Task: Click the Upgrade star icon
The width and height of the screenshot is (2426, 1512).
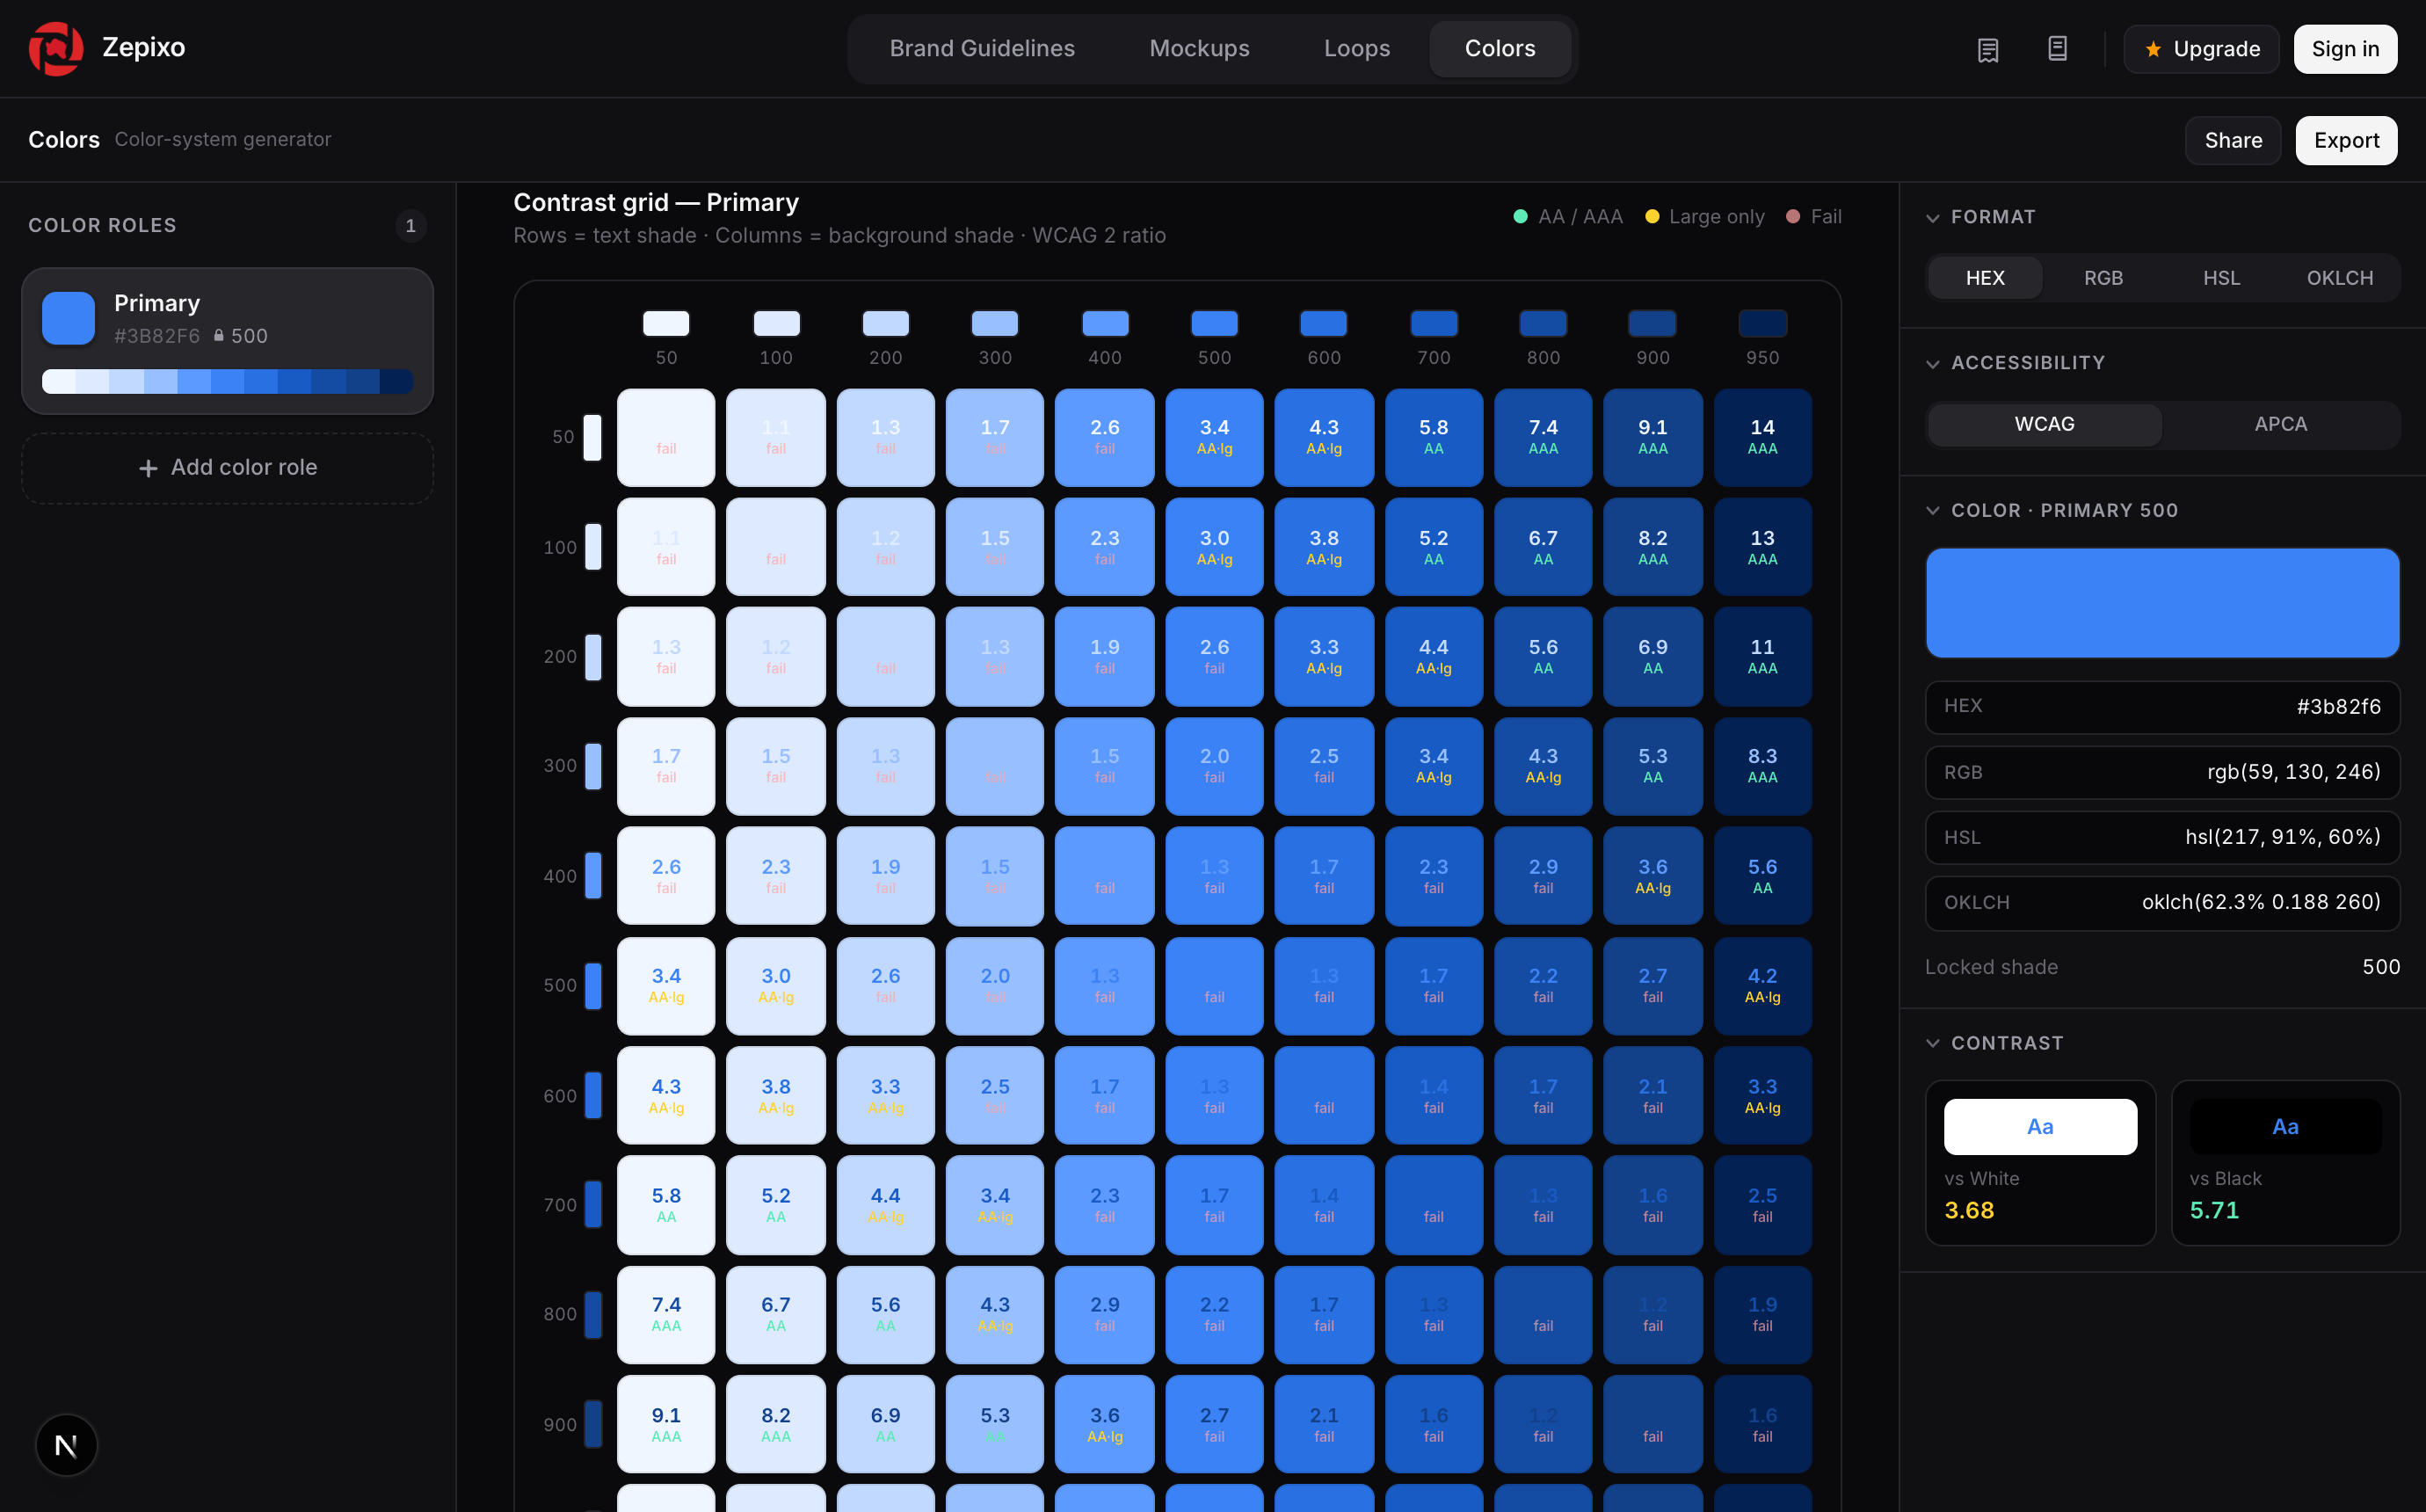Action: (2154, 49)
